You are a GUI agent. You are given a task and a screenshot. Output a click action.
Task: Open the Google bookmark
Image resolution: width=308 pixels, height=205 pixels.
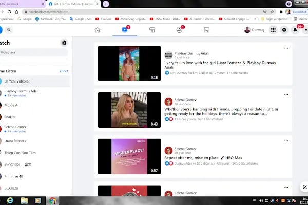[x=25, y=19]
